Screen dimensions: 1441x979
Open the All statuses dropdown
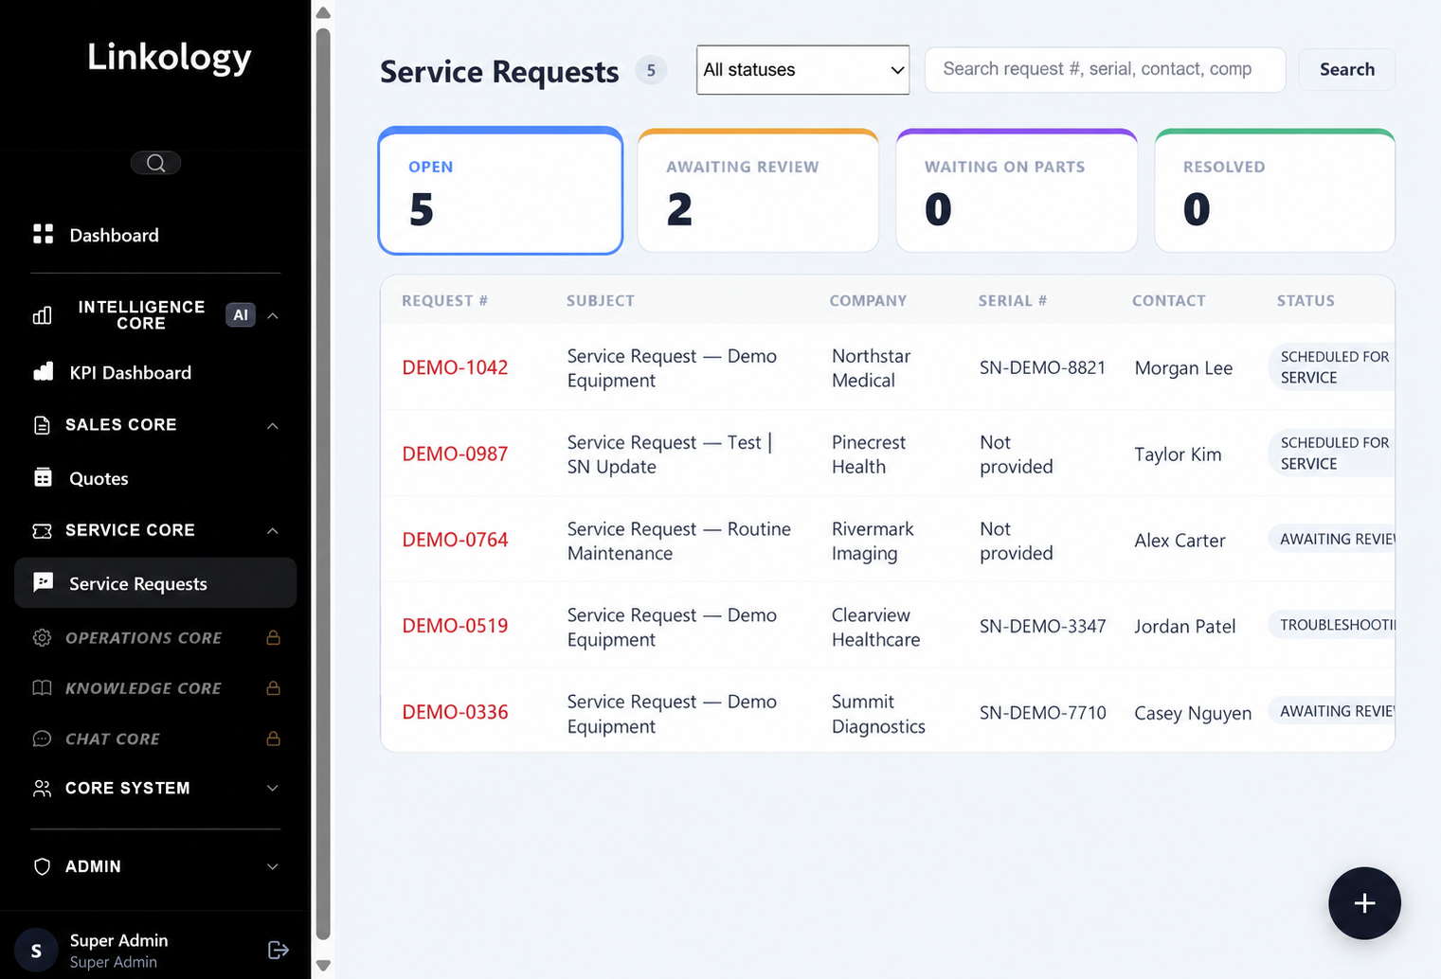tap(802, 70)
